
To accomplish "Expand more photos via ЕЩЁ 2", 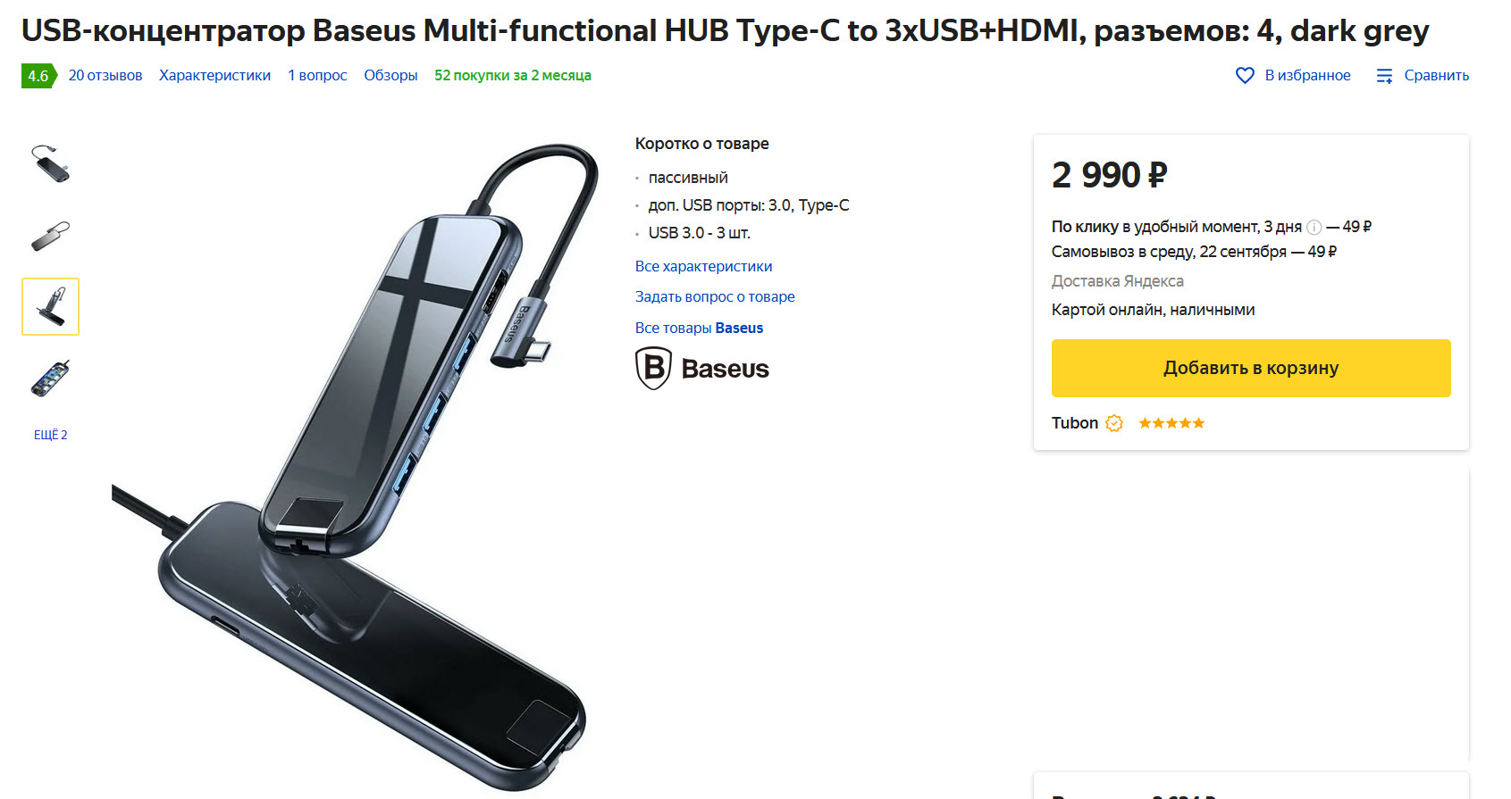I will click(51, 435).
